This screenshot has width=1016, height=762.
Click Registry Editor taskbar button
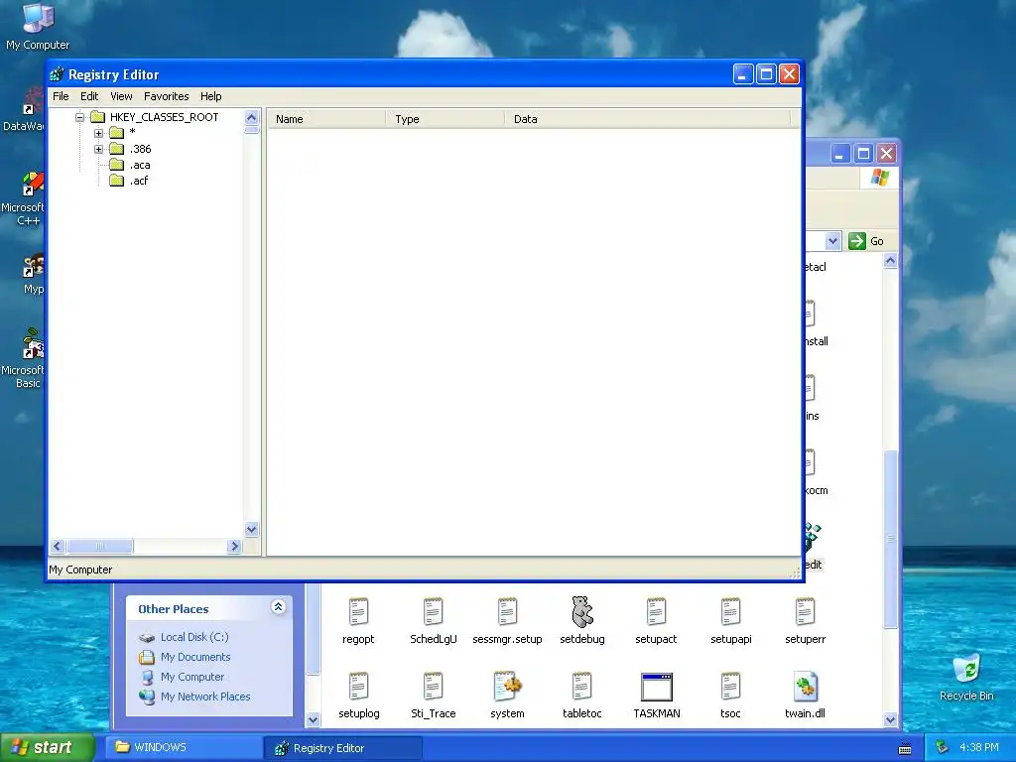coord(343,748)
